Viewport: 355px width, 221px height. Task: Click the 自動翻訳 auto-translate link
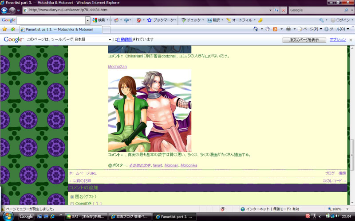pos(125,39)
